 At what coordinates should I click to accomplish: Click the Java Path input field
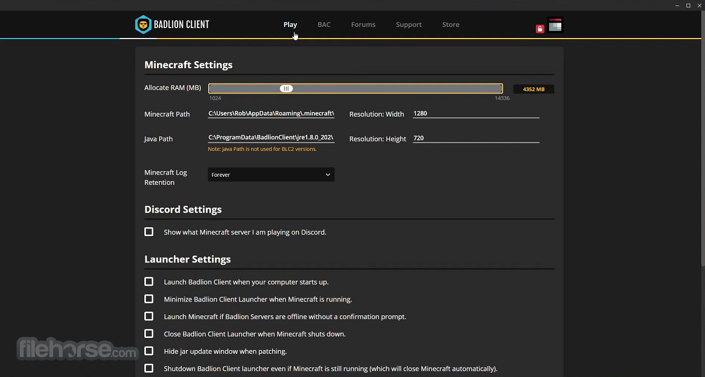tap(271, 138)
